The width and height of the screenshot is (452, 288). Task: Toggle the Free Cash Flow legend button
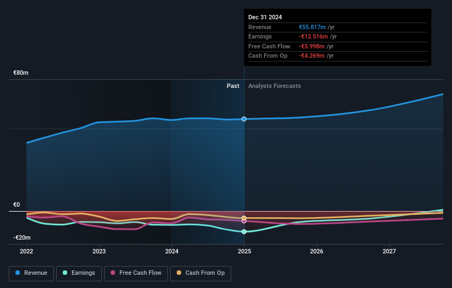click(136, 273)
